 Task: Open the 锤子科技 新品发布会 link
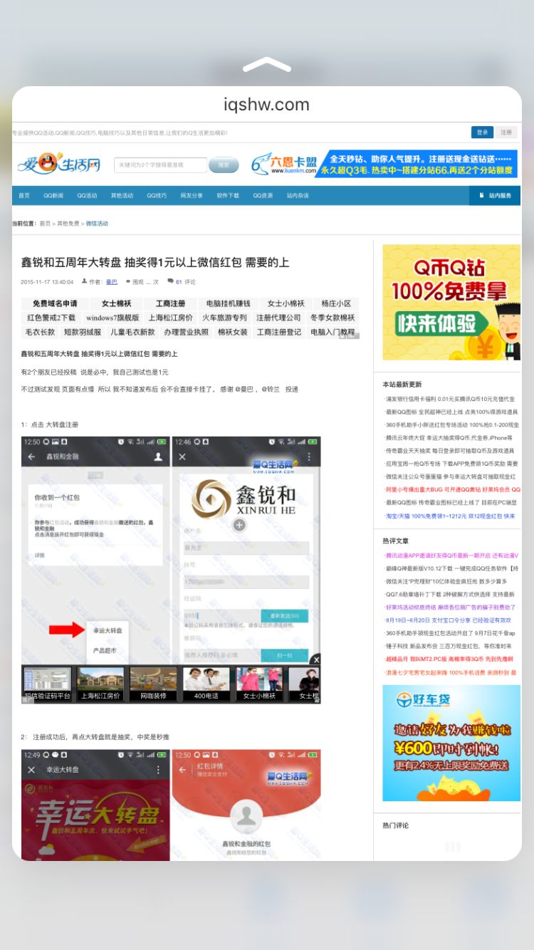[449, 646]
